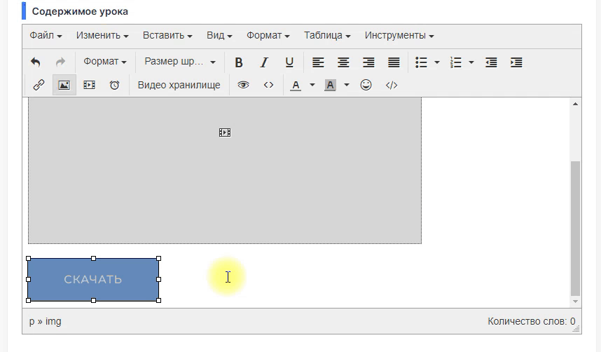Open the Инструменты menu
The height and width of the screenshot is (352, 601).
point(399,35)
